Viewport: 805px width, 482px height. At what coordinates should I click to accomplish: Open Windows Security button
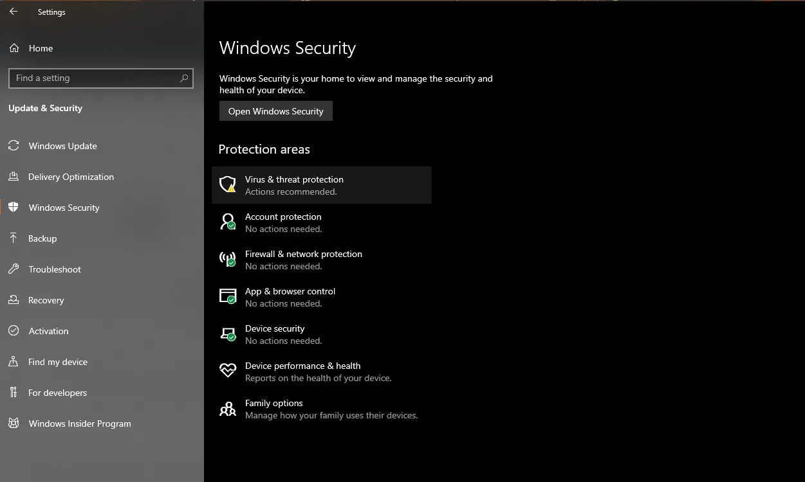point(275,111)
